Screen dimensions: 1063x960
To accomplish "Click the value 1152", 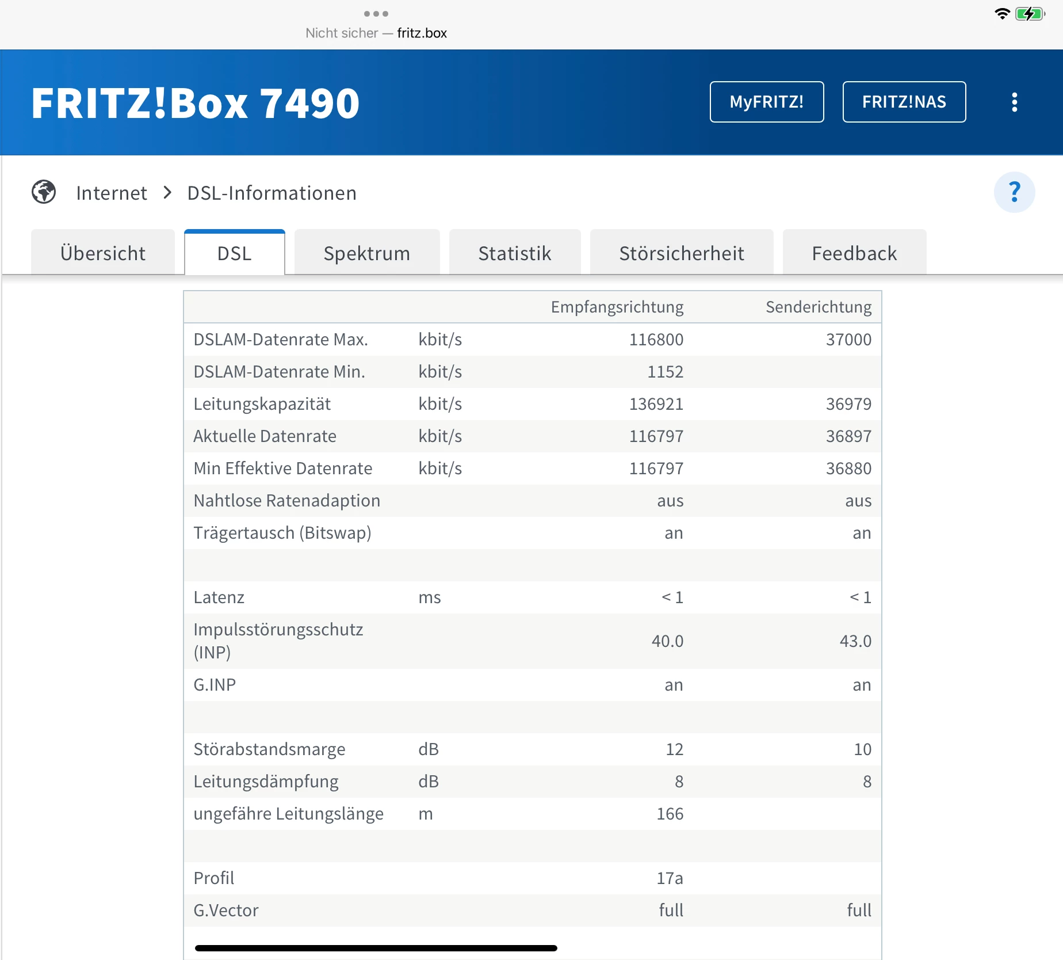I will click(x=666, y=371).
